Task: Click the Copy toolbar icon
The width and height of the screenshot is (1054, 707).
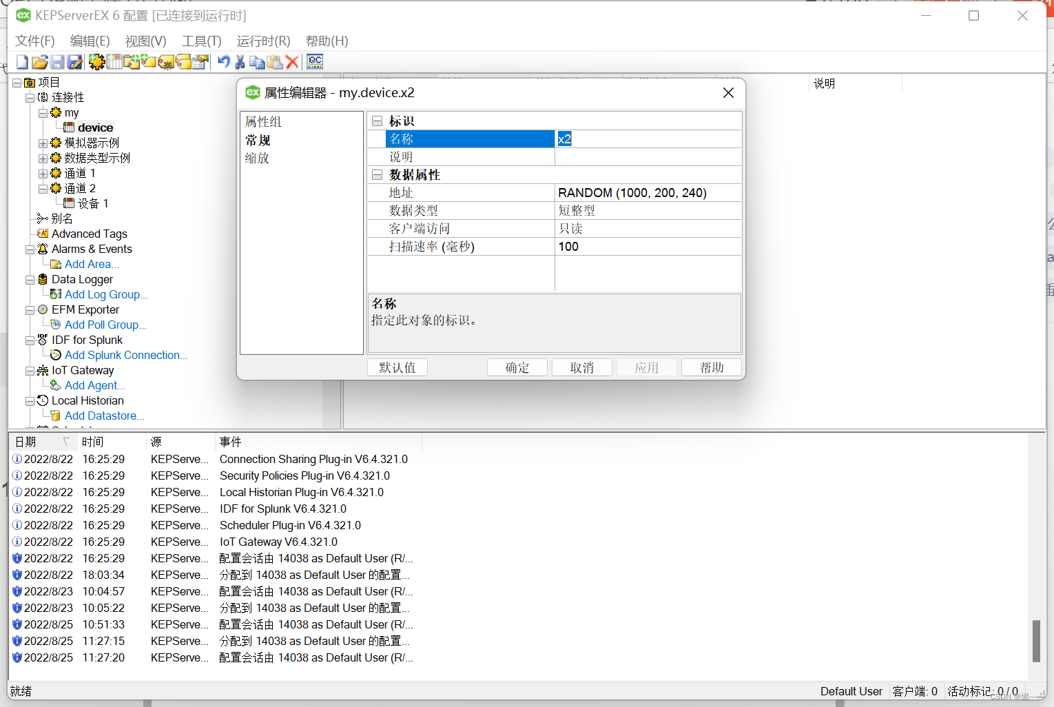Action: 258,62
